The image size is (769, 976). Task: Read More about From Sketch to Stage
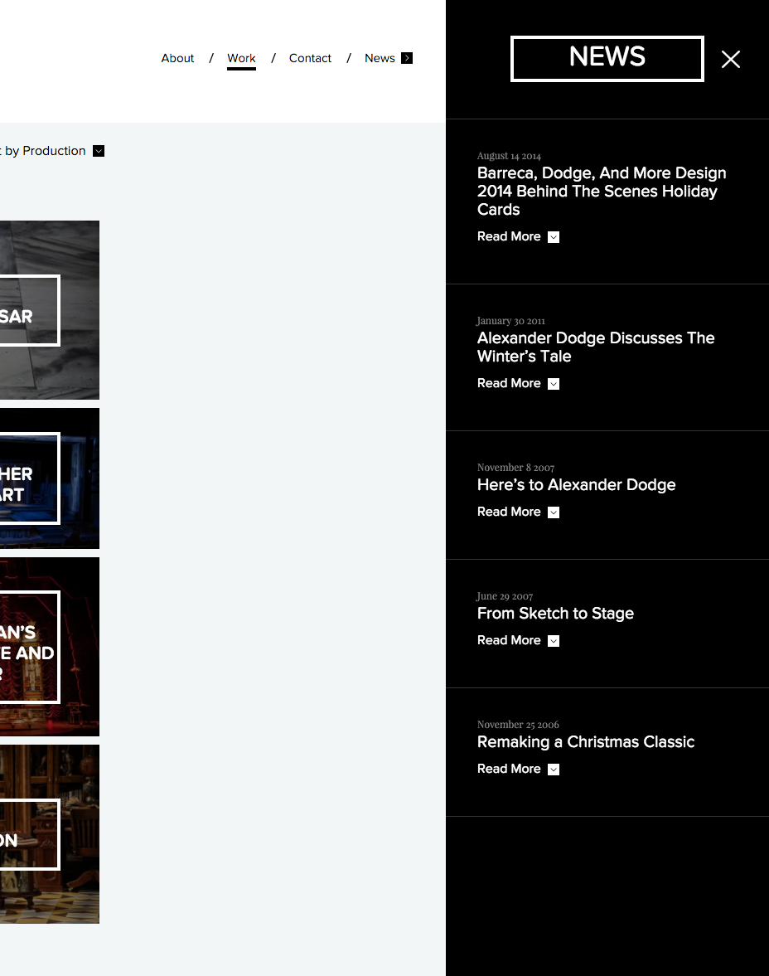coord(509,640)
